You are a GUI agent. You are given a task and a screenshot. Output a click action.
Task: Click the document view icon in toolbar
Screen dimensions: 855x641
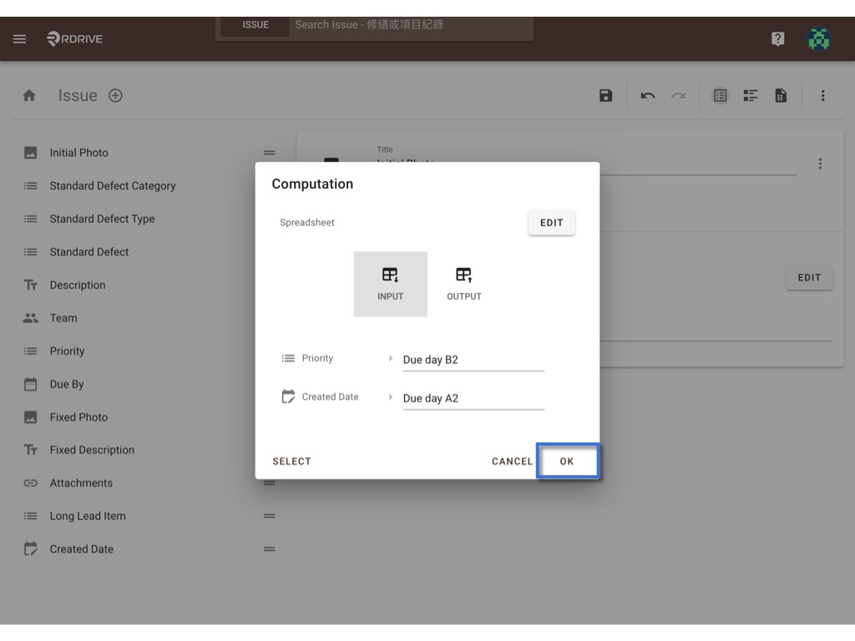tap(781, 96)
